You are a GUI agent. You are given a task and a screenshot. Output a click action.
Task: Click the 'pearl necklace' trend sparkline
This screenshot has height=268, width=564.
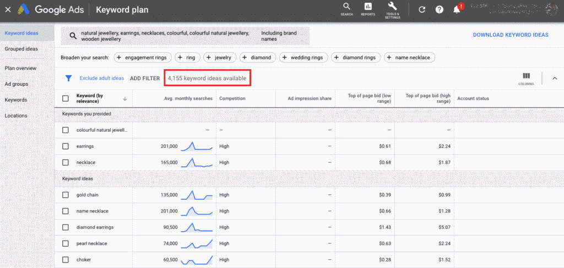[x=197, y=244]
